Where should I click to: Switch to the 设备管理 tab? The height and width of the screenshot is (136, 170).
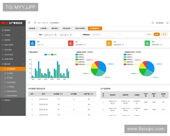[32, 28]
